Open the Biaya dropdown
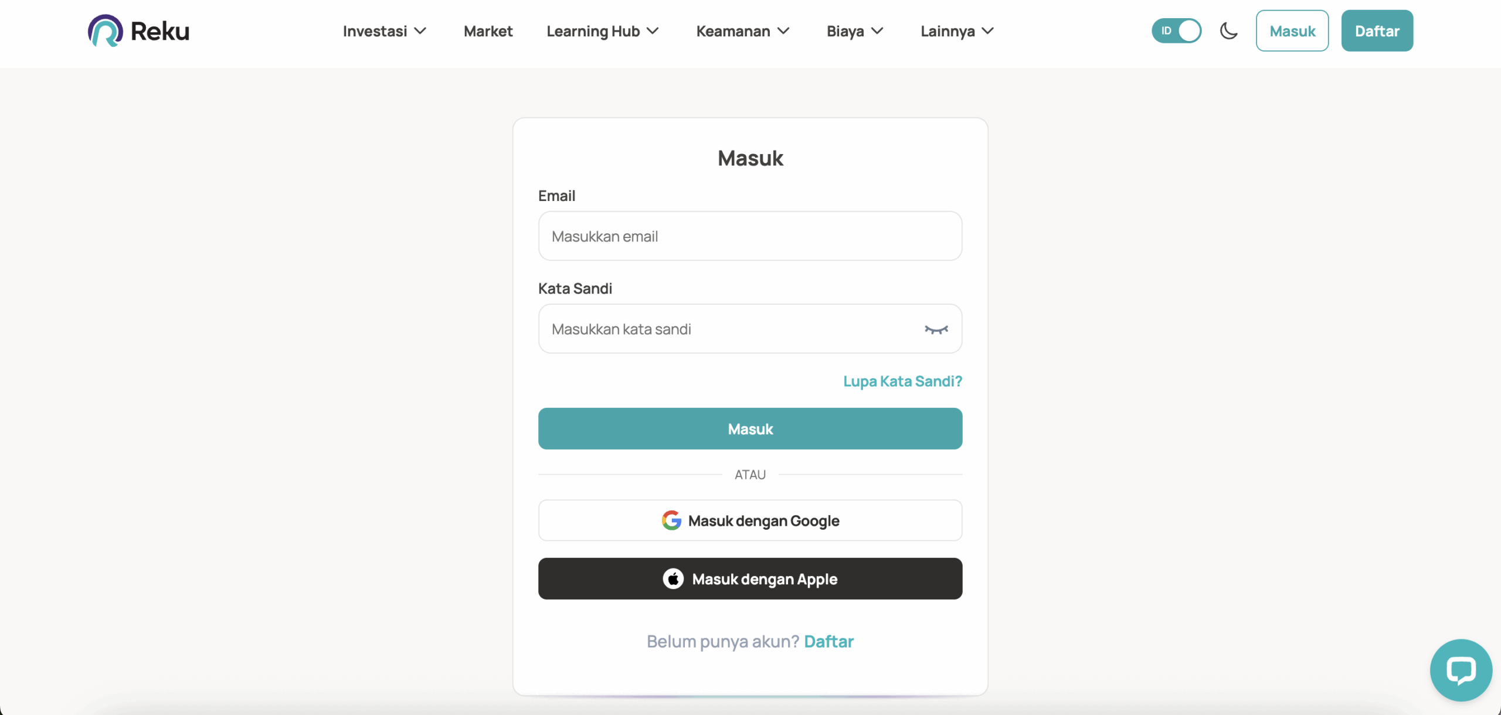 (x=854, y=31)
